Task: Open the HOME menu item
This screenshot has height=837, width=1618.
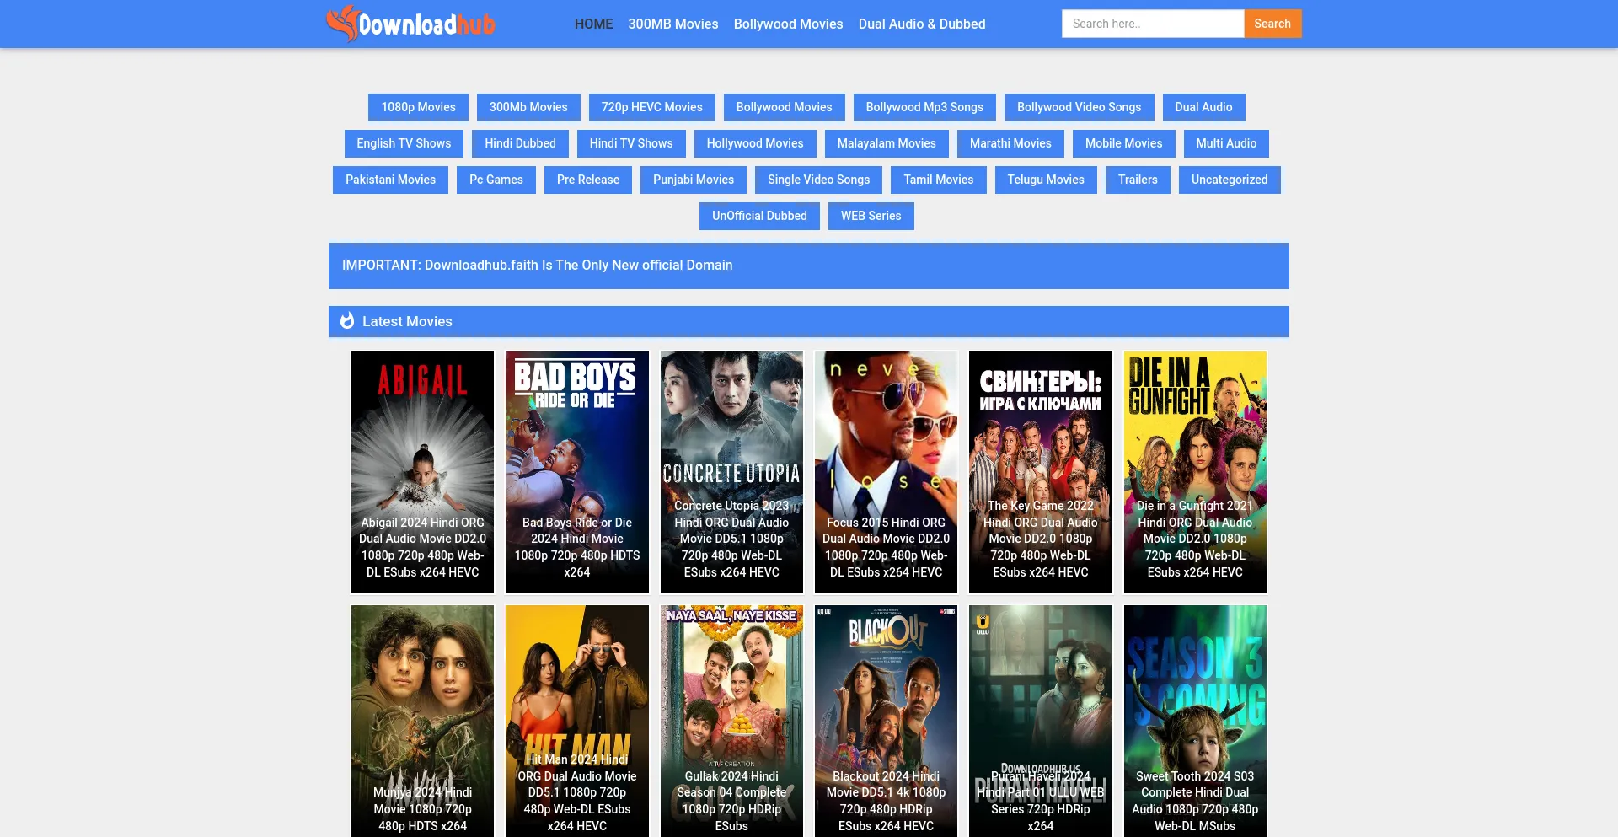Action: [x=593, y=24]
